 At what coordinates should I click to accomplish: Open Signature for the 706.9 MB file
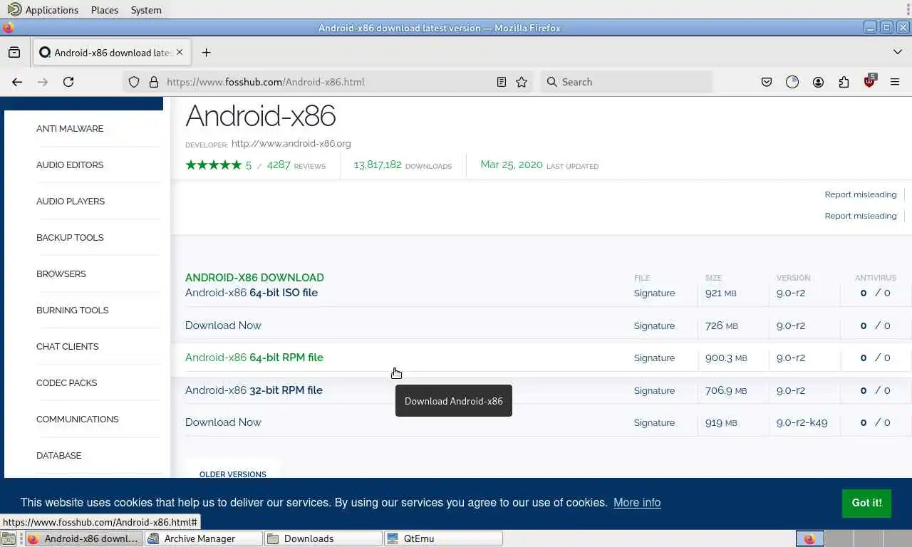(x=654, y=390)
